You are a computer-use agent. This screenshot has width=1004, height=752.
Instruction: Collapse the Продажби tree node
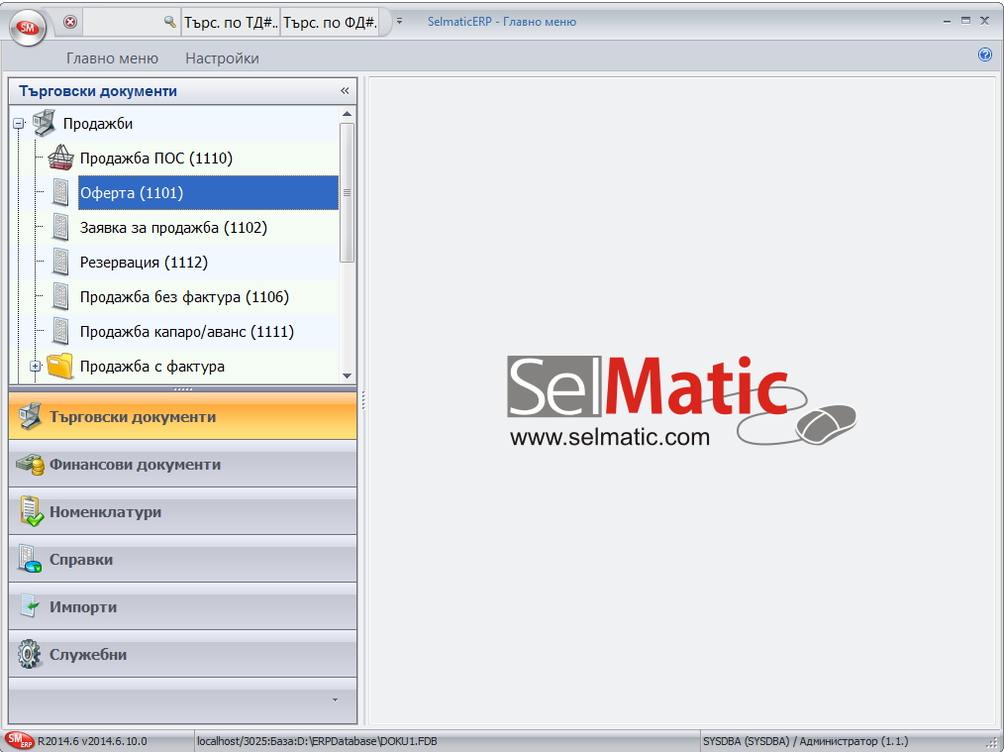point(19,123)
